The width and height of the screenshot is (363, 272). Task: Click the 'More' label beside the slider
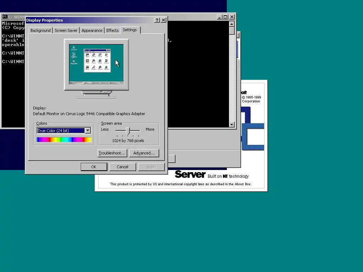tap(150, 129)
